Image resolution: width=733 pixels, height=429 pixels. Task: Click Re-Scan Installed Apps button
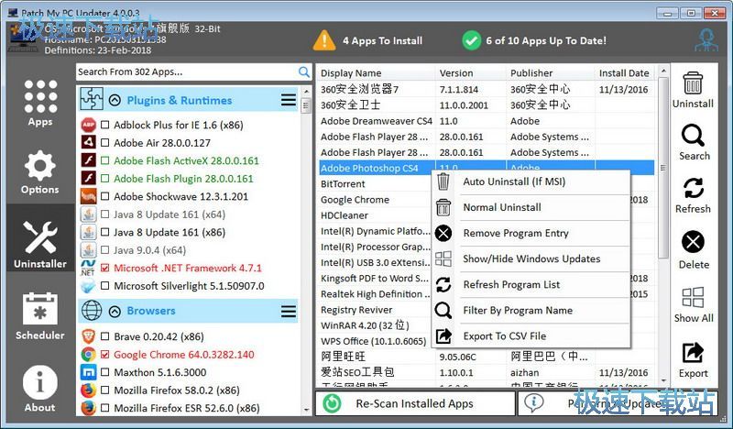pyautogui.click(x=415, y=403)
